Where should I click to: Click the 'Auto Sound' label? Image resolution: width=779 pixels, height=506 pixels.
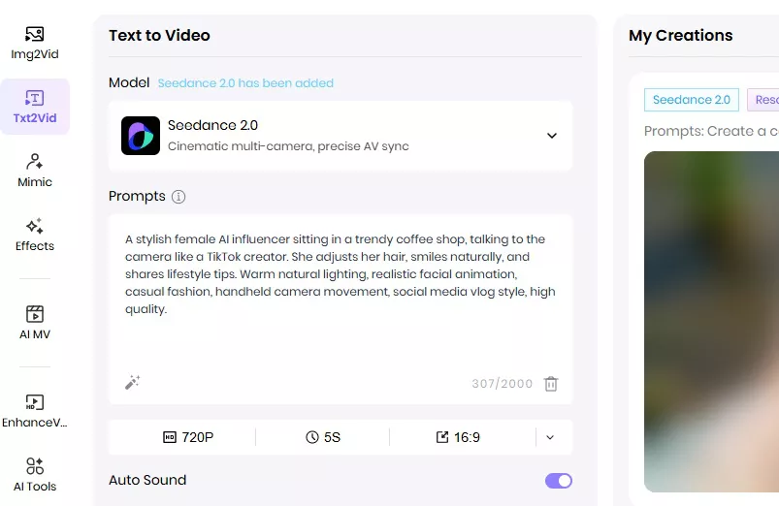pyautogui.click(x=147, y=480)
